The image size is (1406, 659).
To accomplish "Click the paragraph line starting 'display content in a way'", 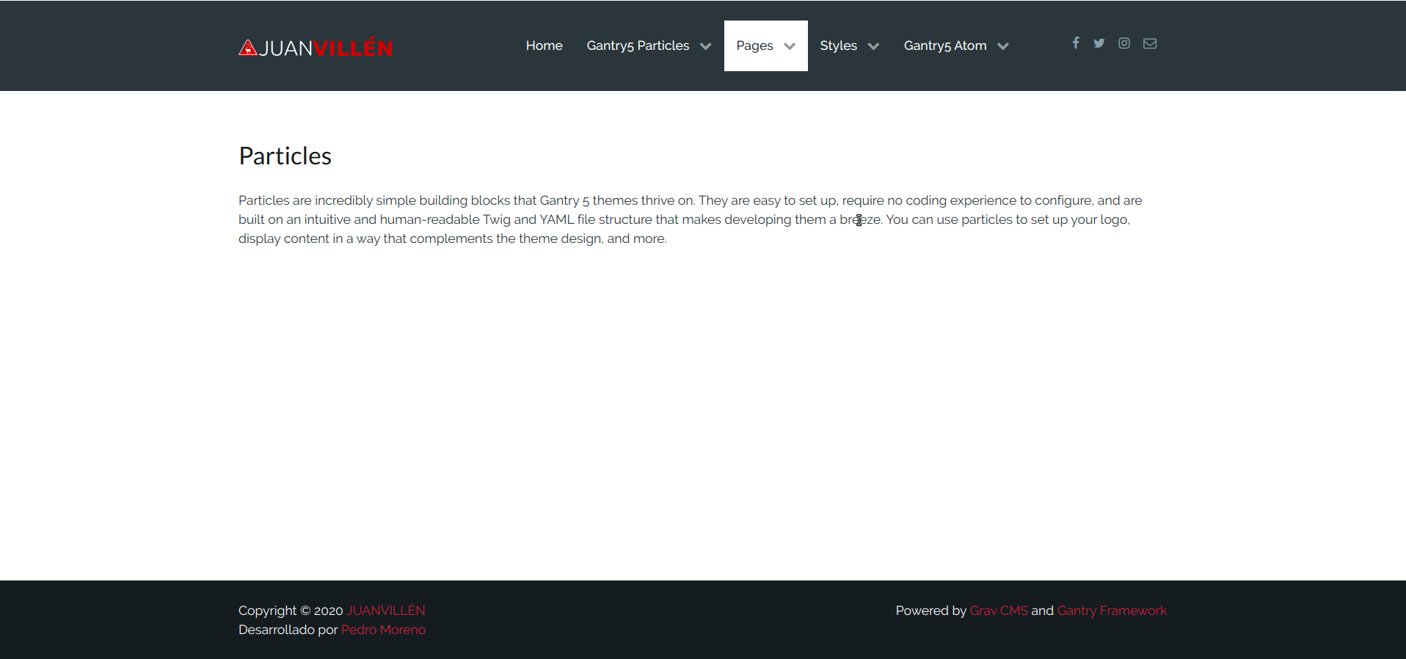I will [453, 239].
